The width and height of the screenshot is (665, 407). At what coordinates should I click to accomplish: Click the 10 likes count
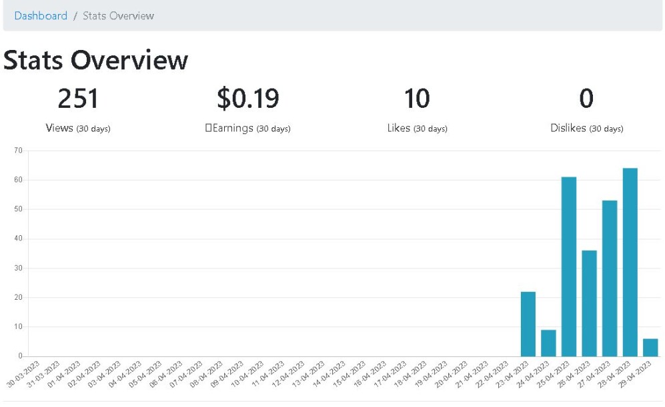coord(417,99)
